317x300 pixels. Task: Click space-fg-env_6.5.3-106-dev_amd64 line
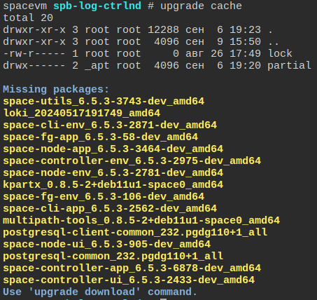104,197
